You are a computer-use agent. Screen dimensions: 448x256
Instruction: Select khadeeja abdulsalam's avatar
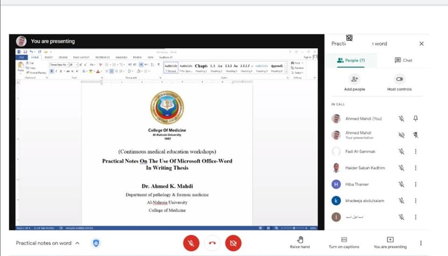click(336, 201)
